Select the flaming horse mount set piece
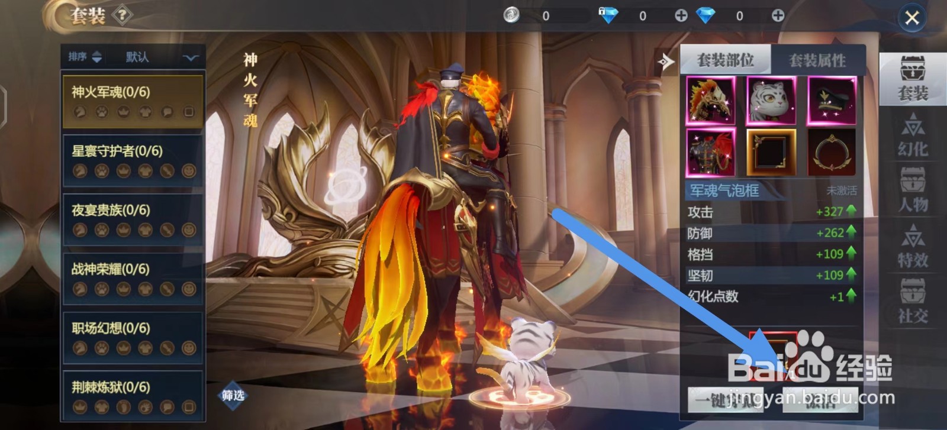This screenshot has width=947, height=430. tap(710, 101)
